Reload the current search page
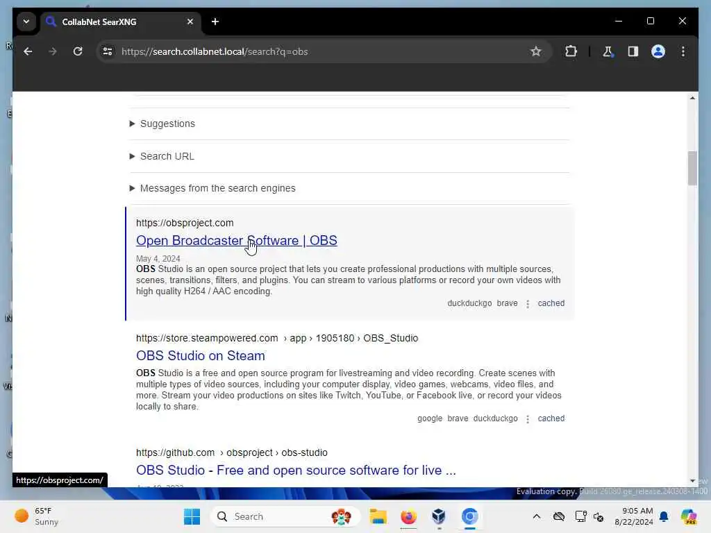Image resolution: width=711 pixels, height=533 pixels. coord(78,51)
